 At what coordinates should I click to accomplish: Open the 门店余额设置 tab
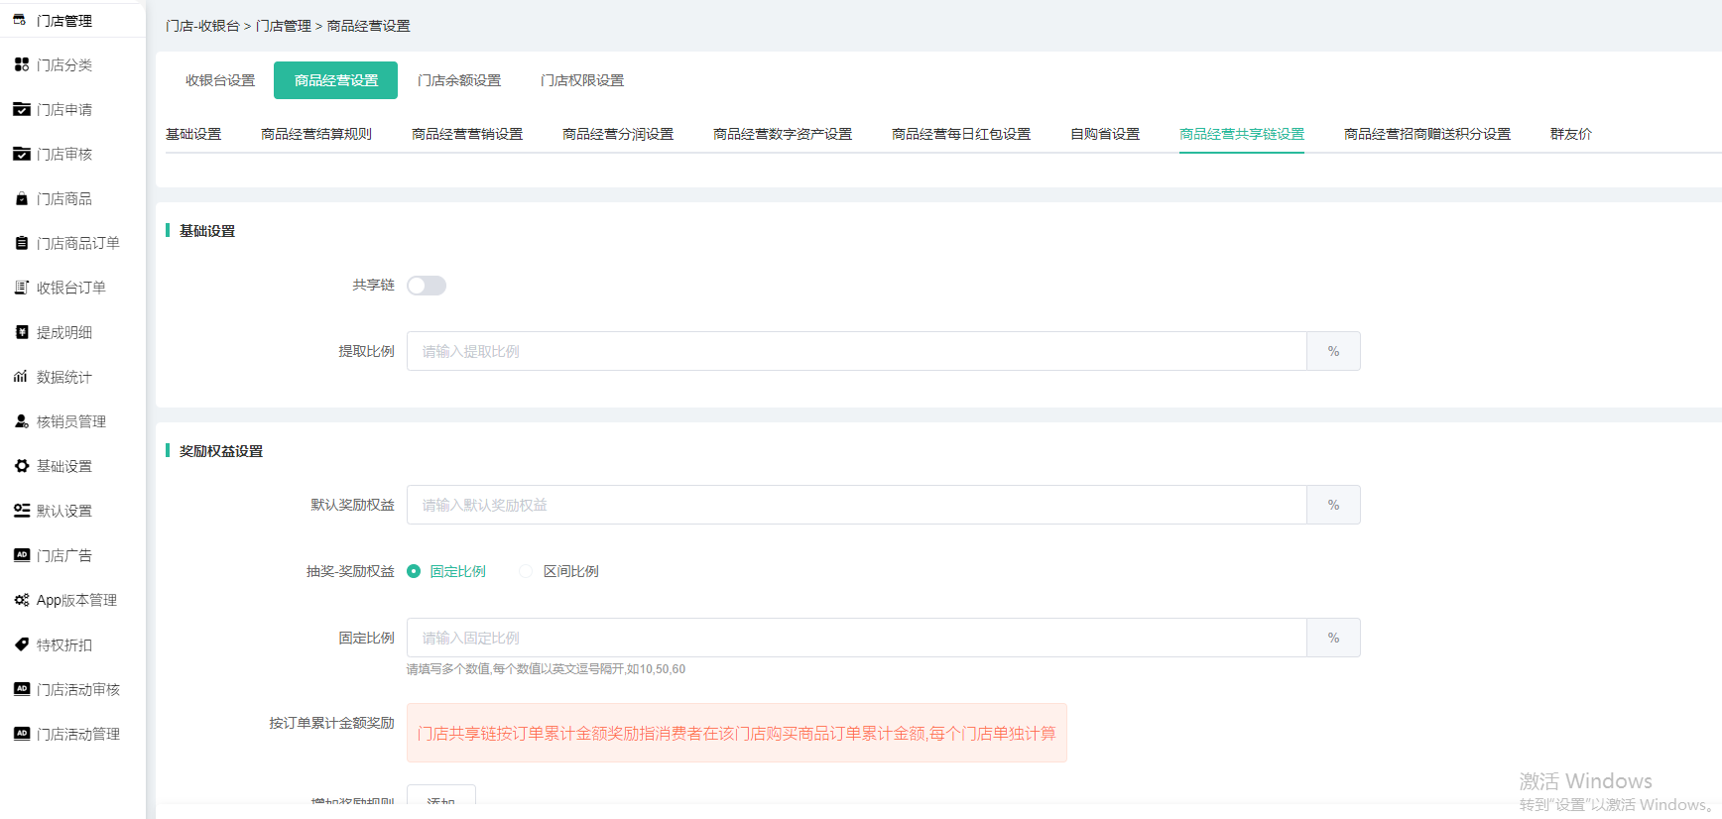tap(459, 80)
